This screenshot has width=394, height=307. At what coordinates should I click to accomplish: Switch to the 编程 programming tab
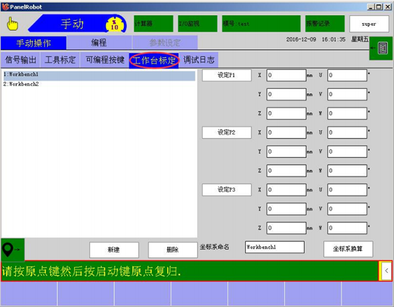click(98, 43)
